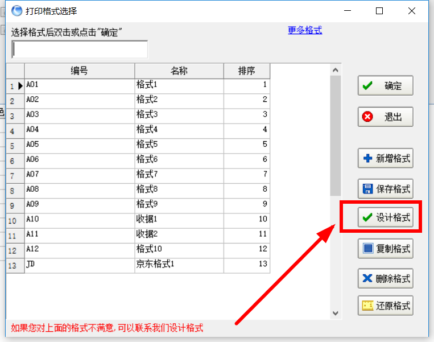Duplicate the format via 复制格式 text
The image size is (434, 342).
pyautogui.click(x=392, y=249)
